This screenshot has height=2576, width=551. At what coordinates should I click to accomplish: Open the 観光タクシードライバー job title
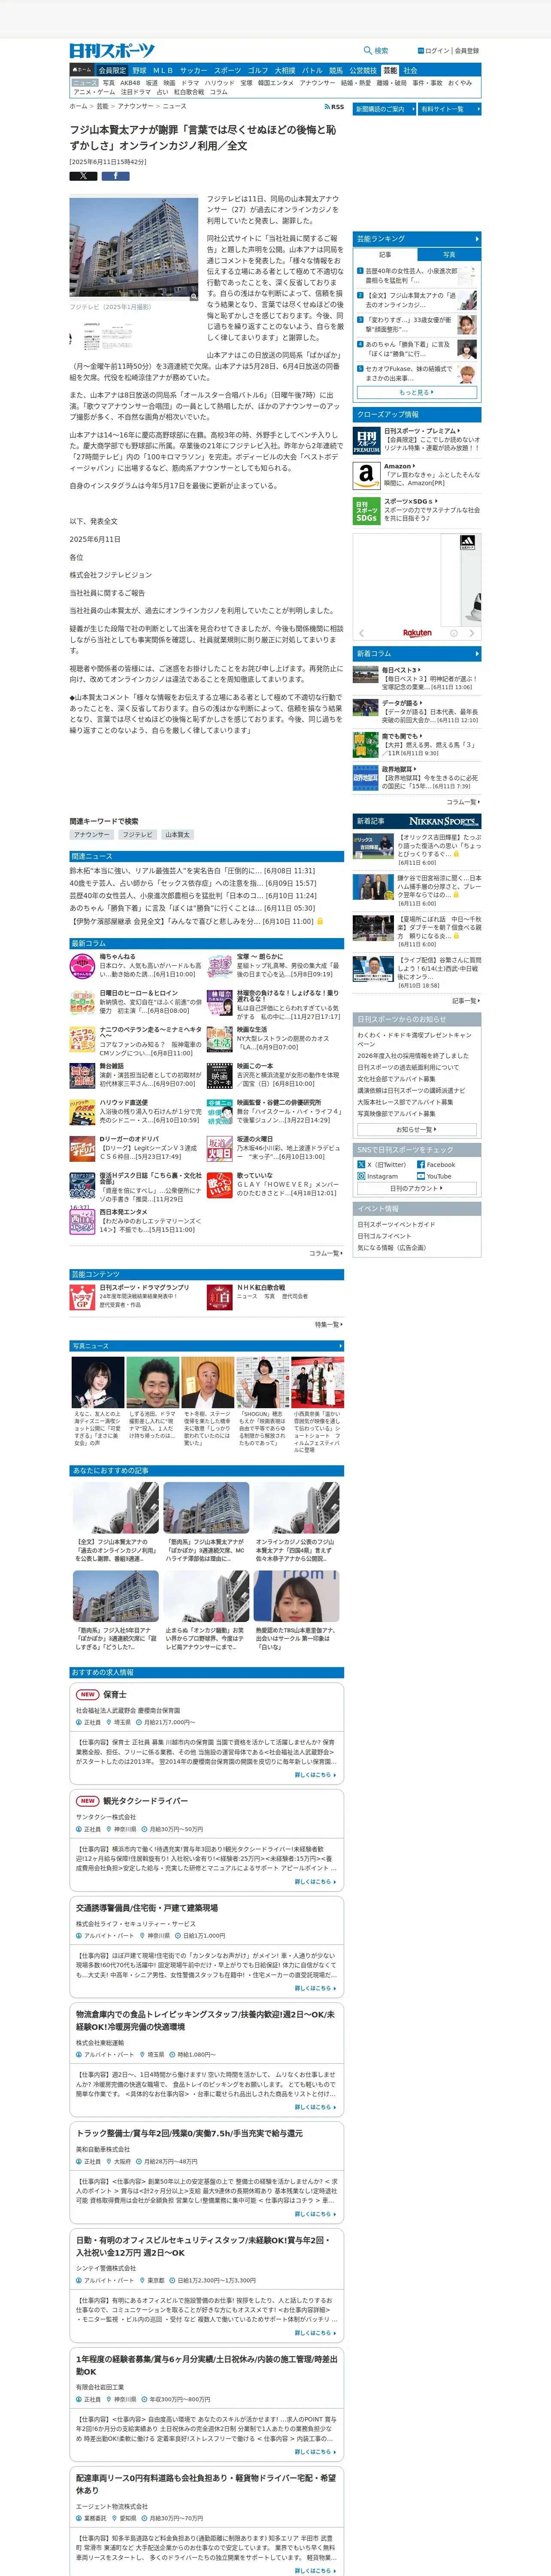tap(145, 1801)
